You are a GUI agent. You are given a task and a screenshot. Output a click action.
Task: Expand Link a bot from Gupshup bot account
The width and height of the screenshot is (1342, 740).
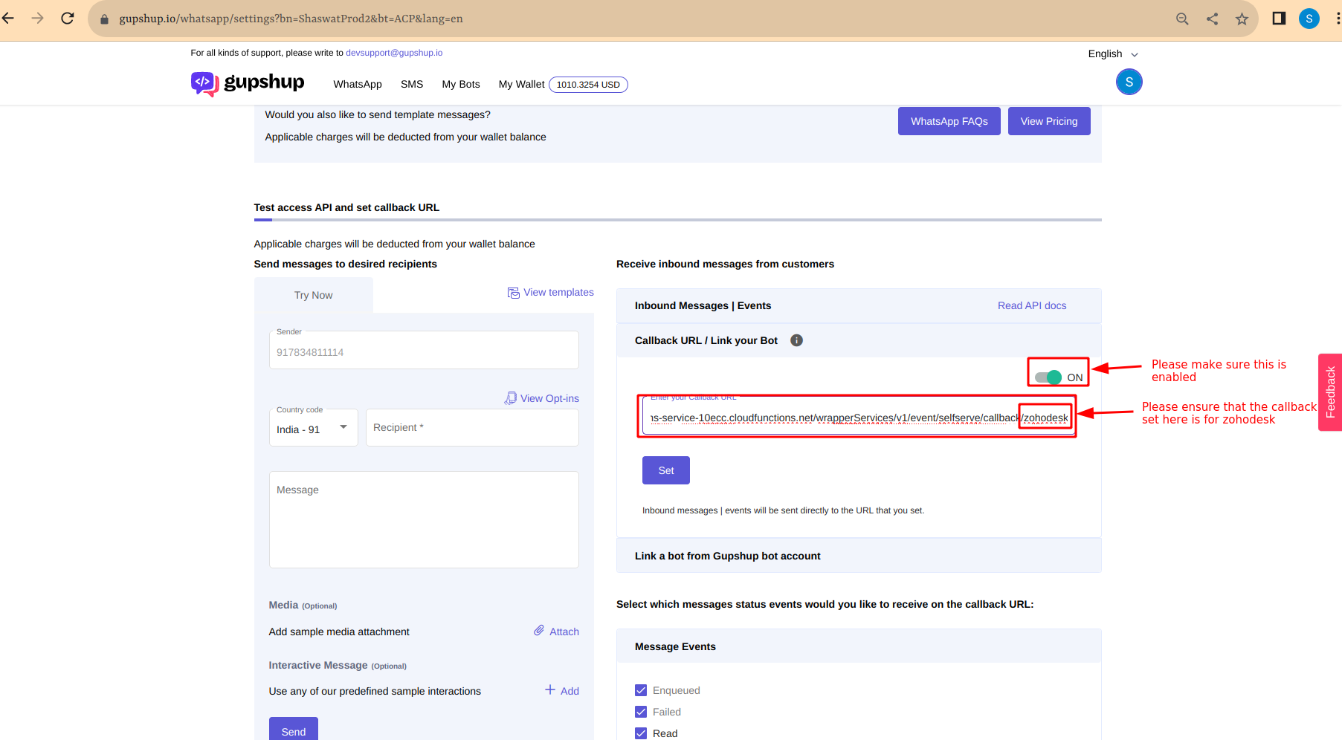pyautogui.click(x=859, y=556)
